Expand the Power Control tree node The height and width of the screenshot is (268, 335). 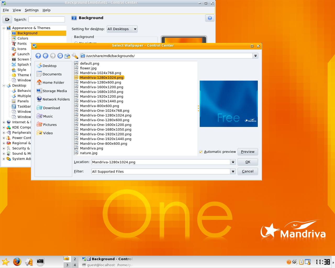coord(4,138)
